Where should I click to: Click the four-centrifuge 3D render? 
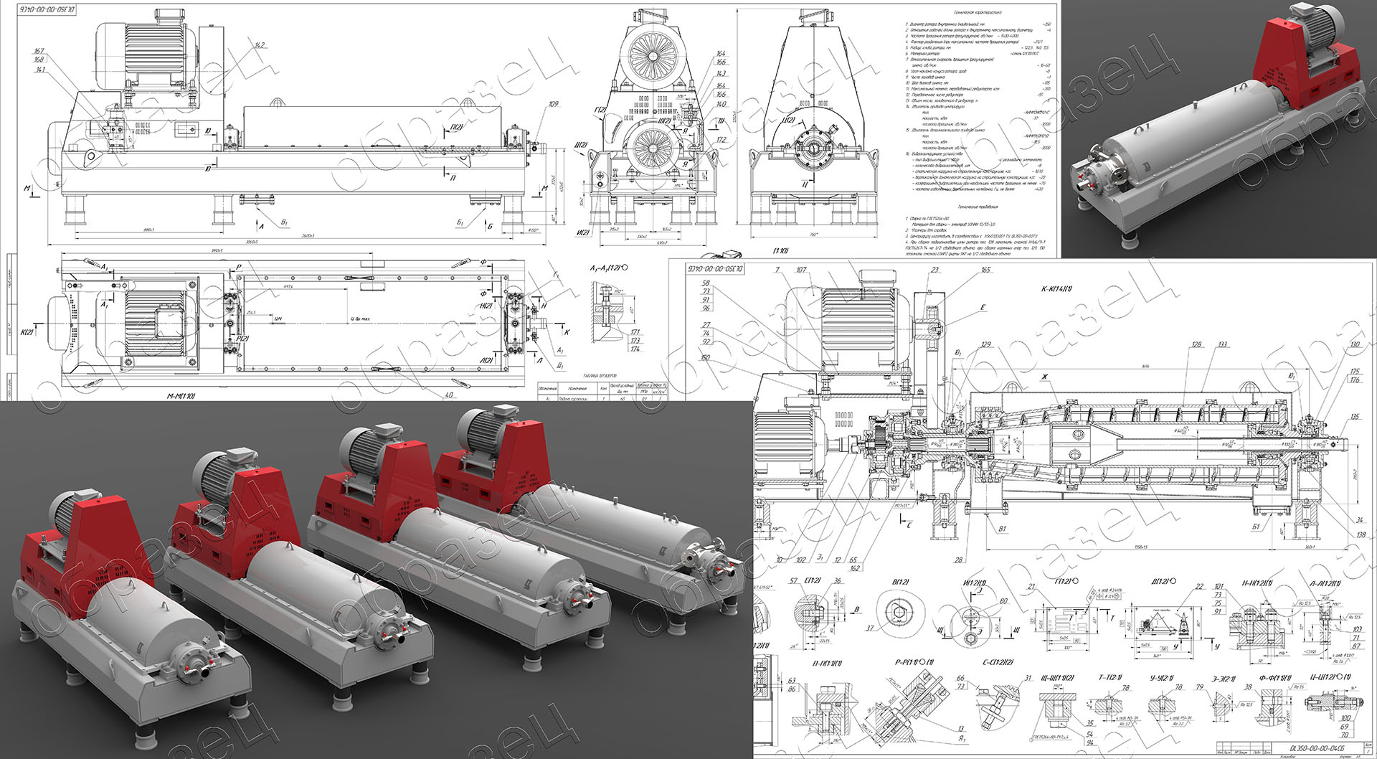pyautogui.click(x=377, y=580)
